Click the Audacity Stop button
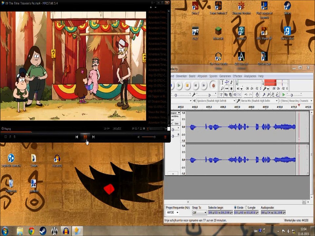Viewport: 315px width, 236px height. pyautogui.click(x=187, y=86)
